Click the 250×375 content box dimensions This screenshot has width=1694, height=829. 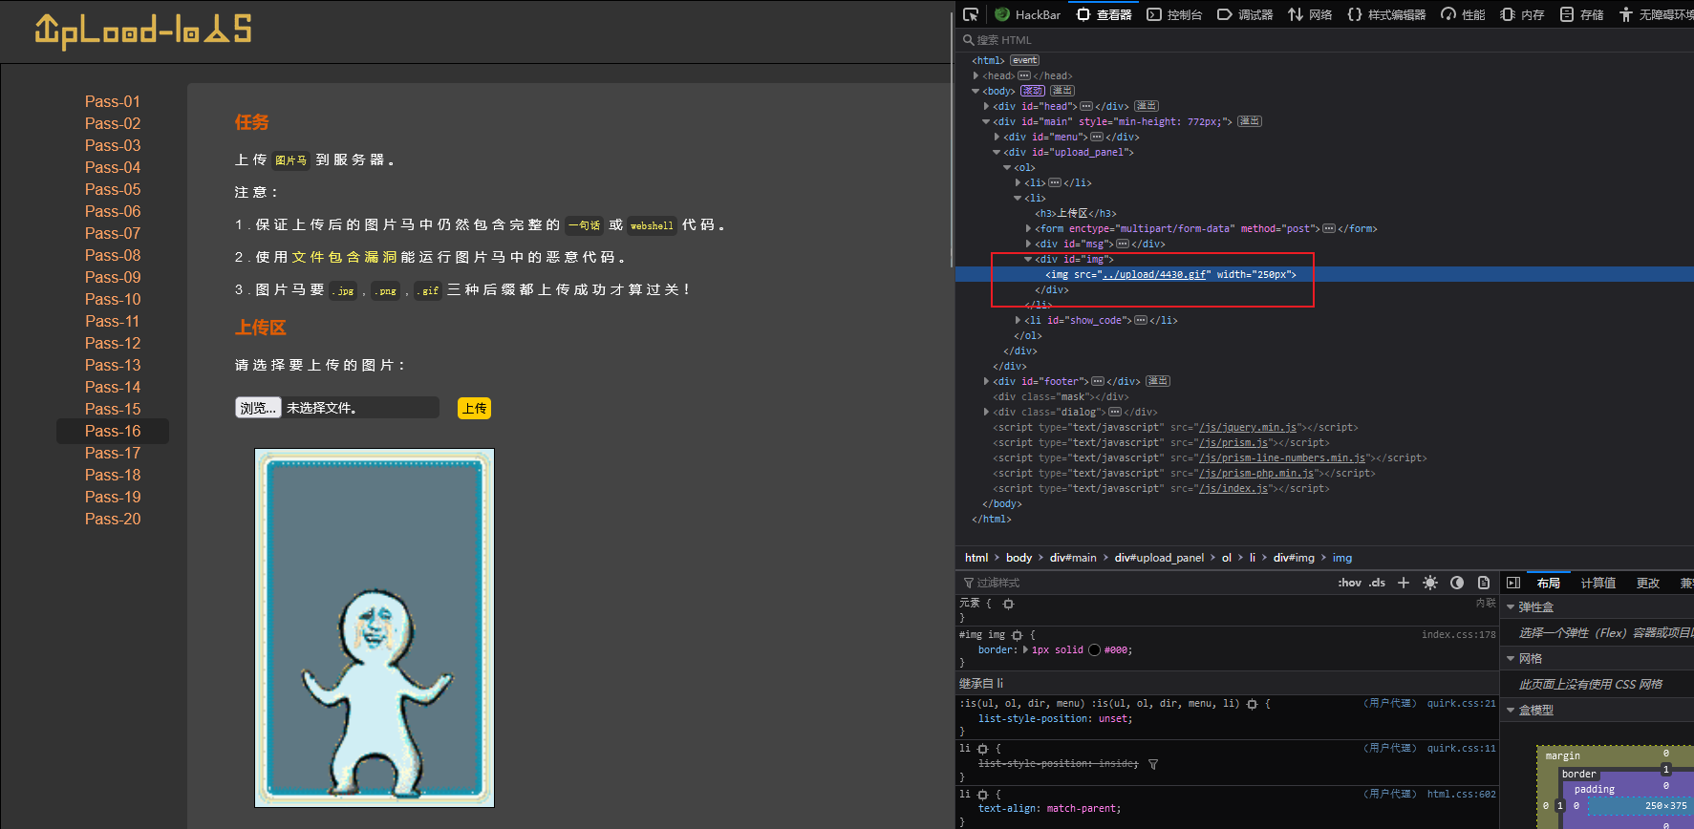click(1665, 806)
